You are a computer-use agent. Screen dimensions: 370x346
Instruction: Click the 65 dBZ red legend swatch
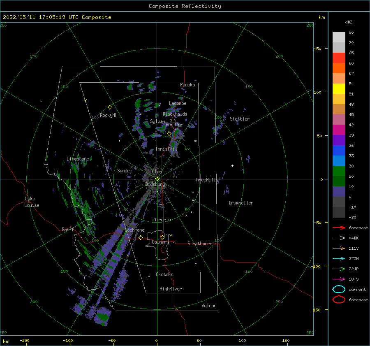point(339,58)
